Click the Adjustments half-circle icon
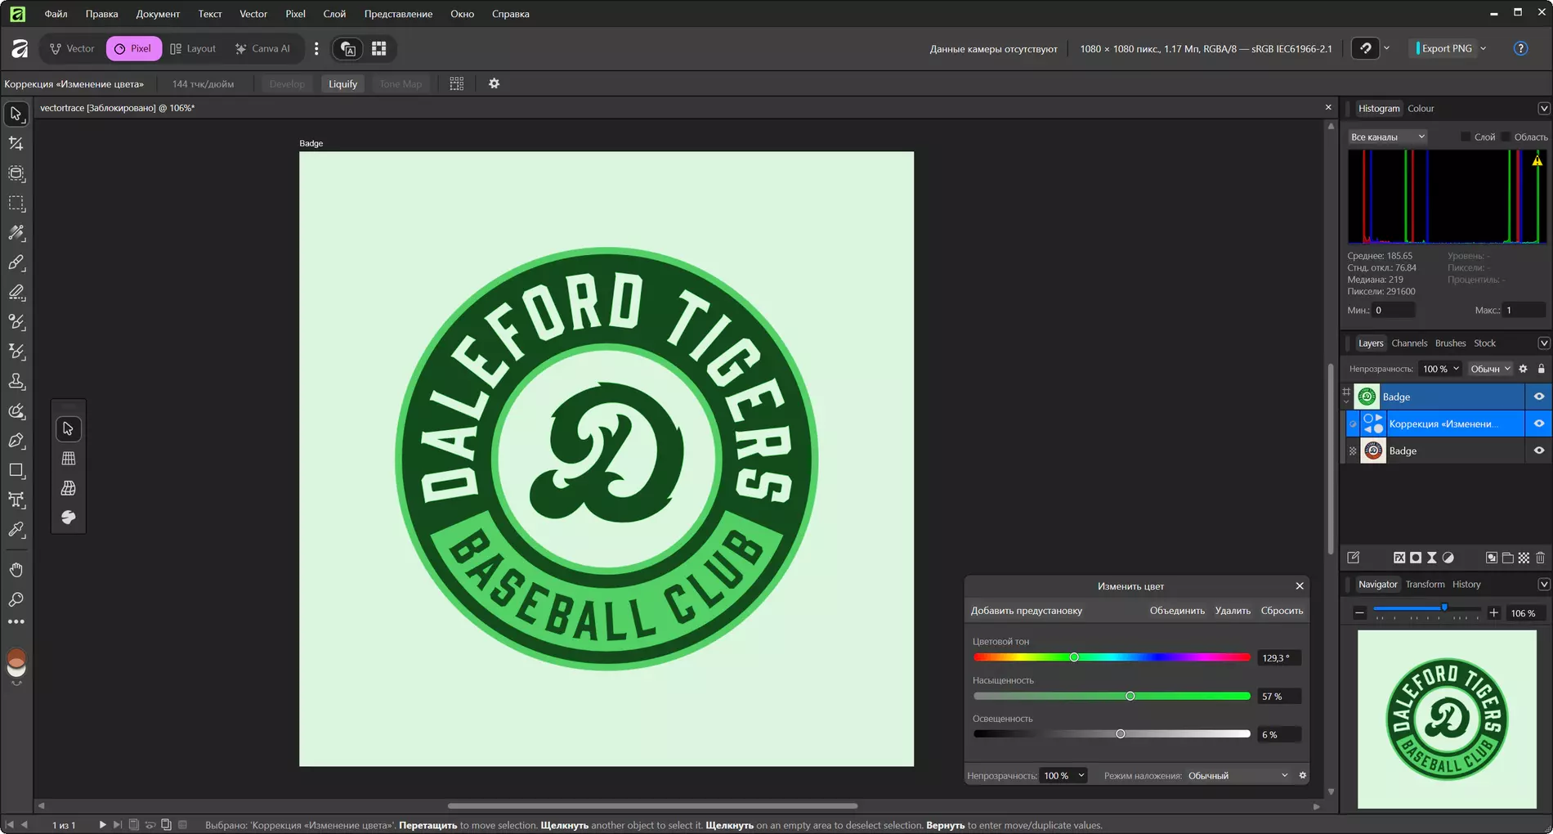Viewport: 1553px width, 834px height. (x=1448, y=558)
